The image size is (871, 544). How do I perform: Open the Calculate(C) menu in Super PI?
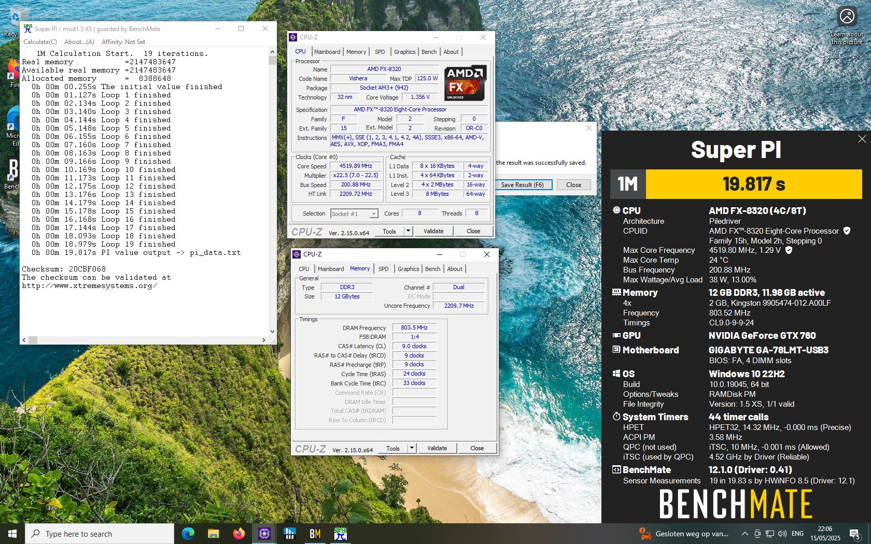point(40,42)
